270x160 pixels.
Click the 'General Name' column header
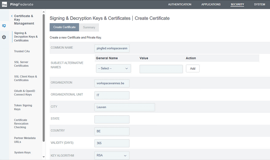click(107, 58)
